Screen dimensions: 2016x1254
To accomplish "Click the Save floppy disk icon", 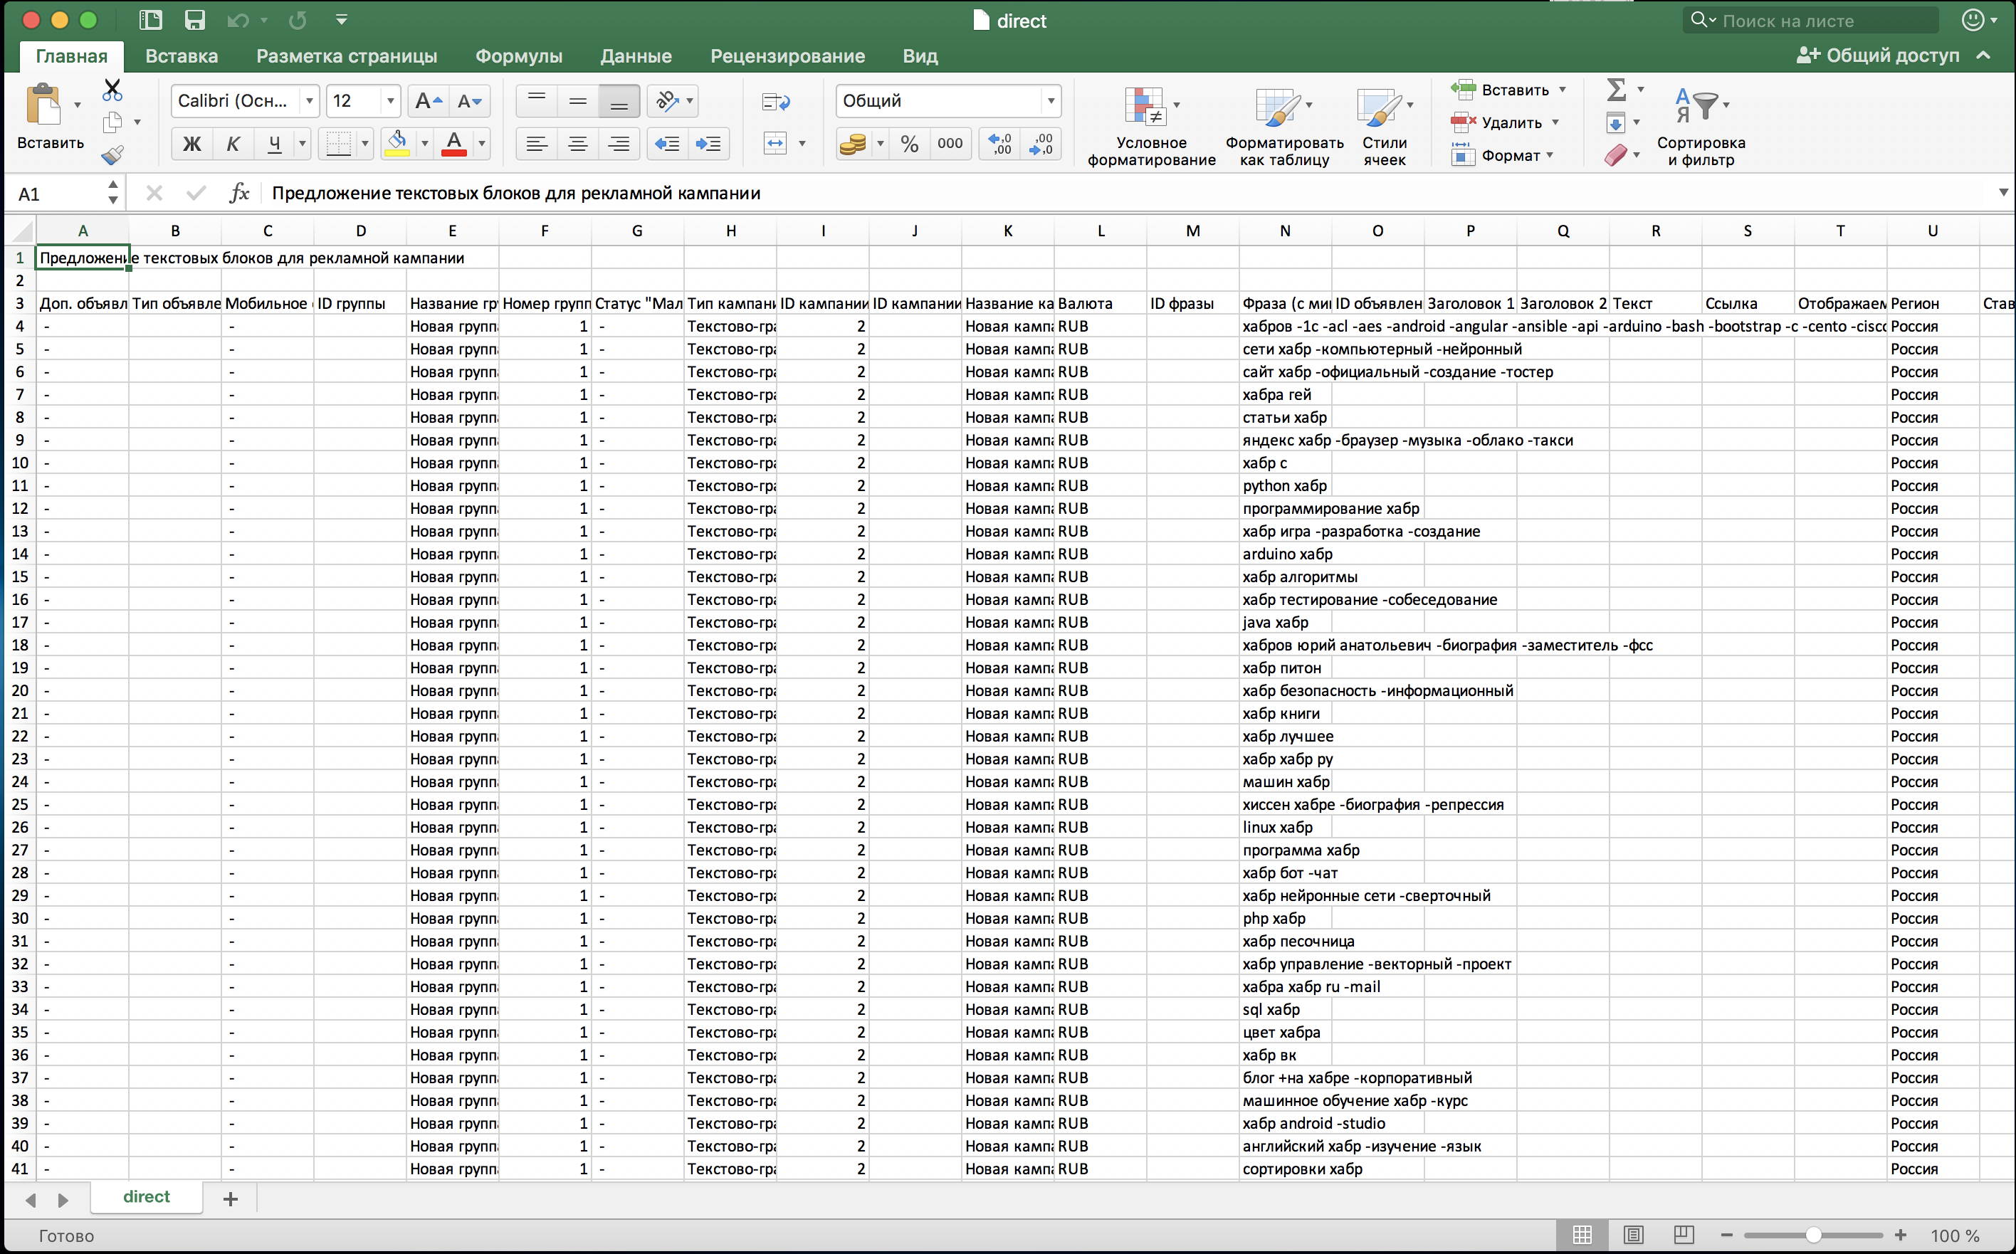I will (194, 20).
